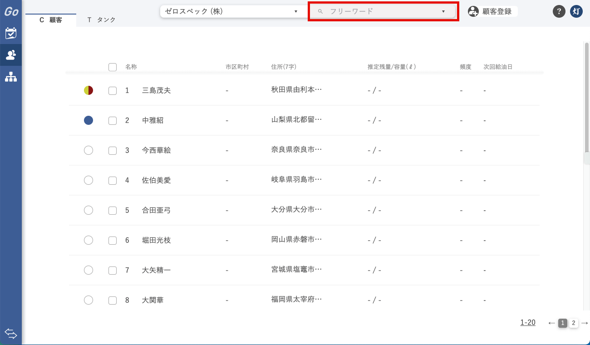Open customer 三島茂夫

click(157, 90)
